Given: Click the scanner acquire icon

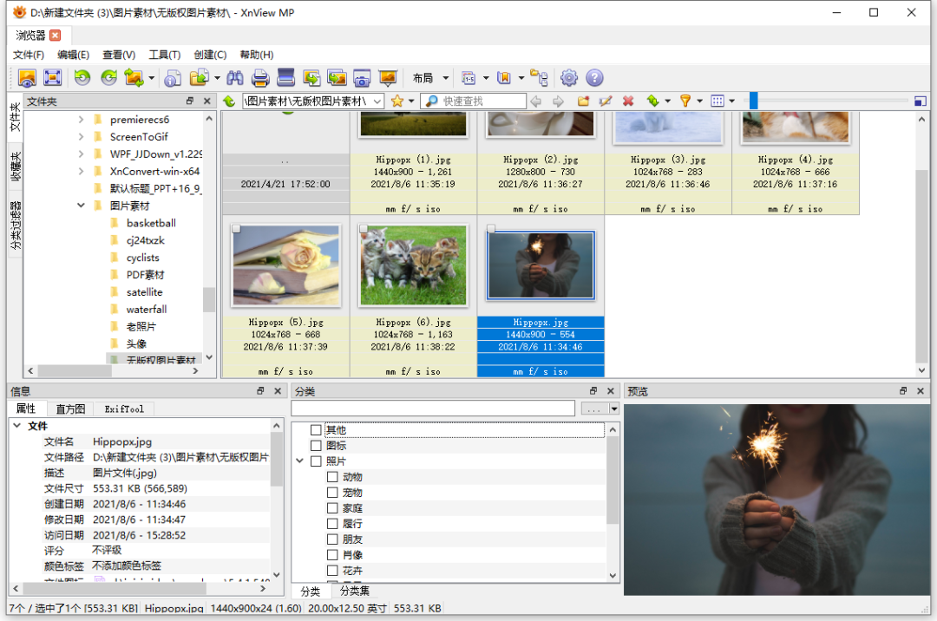Looking at the screenshot, I should point(286,78).
